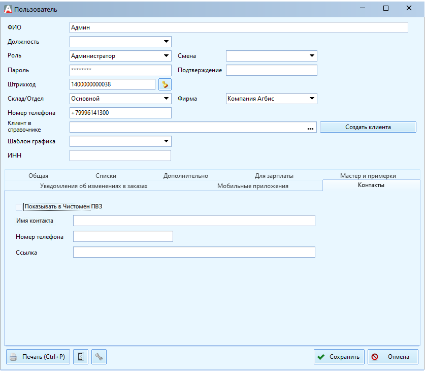The height and width of the screenshot is (371, 425).
Task: Select the Контакты tab
Action: pos(371,185)
